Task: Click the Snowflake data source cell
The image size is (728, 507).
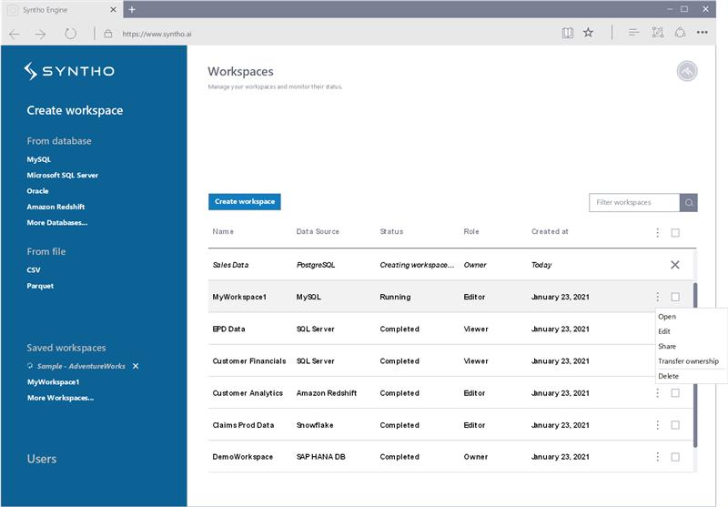Action: (315, 425)
